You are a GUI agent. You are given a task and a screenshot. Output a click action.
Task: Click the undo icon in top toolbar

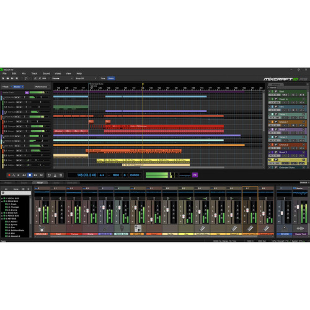click(26, 78)
